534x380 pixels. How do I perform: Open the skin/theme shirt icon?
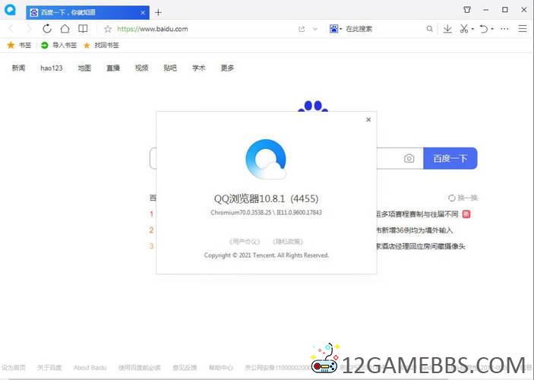click(467, 10)
